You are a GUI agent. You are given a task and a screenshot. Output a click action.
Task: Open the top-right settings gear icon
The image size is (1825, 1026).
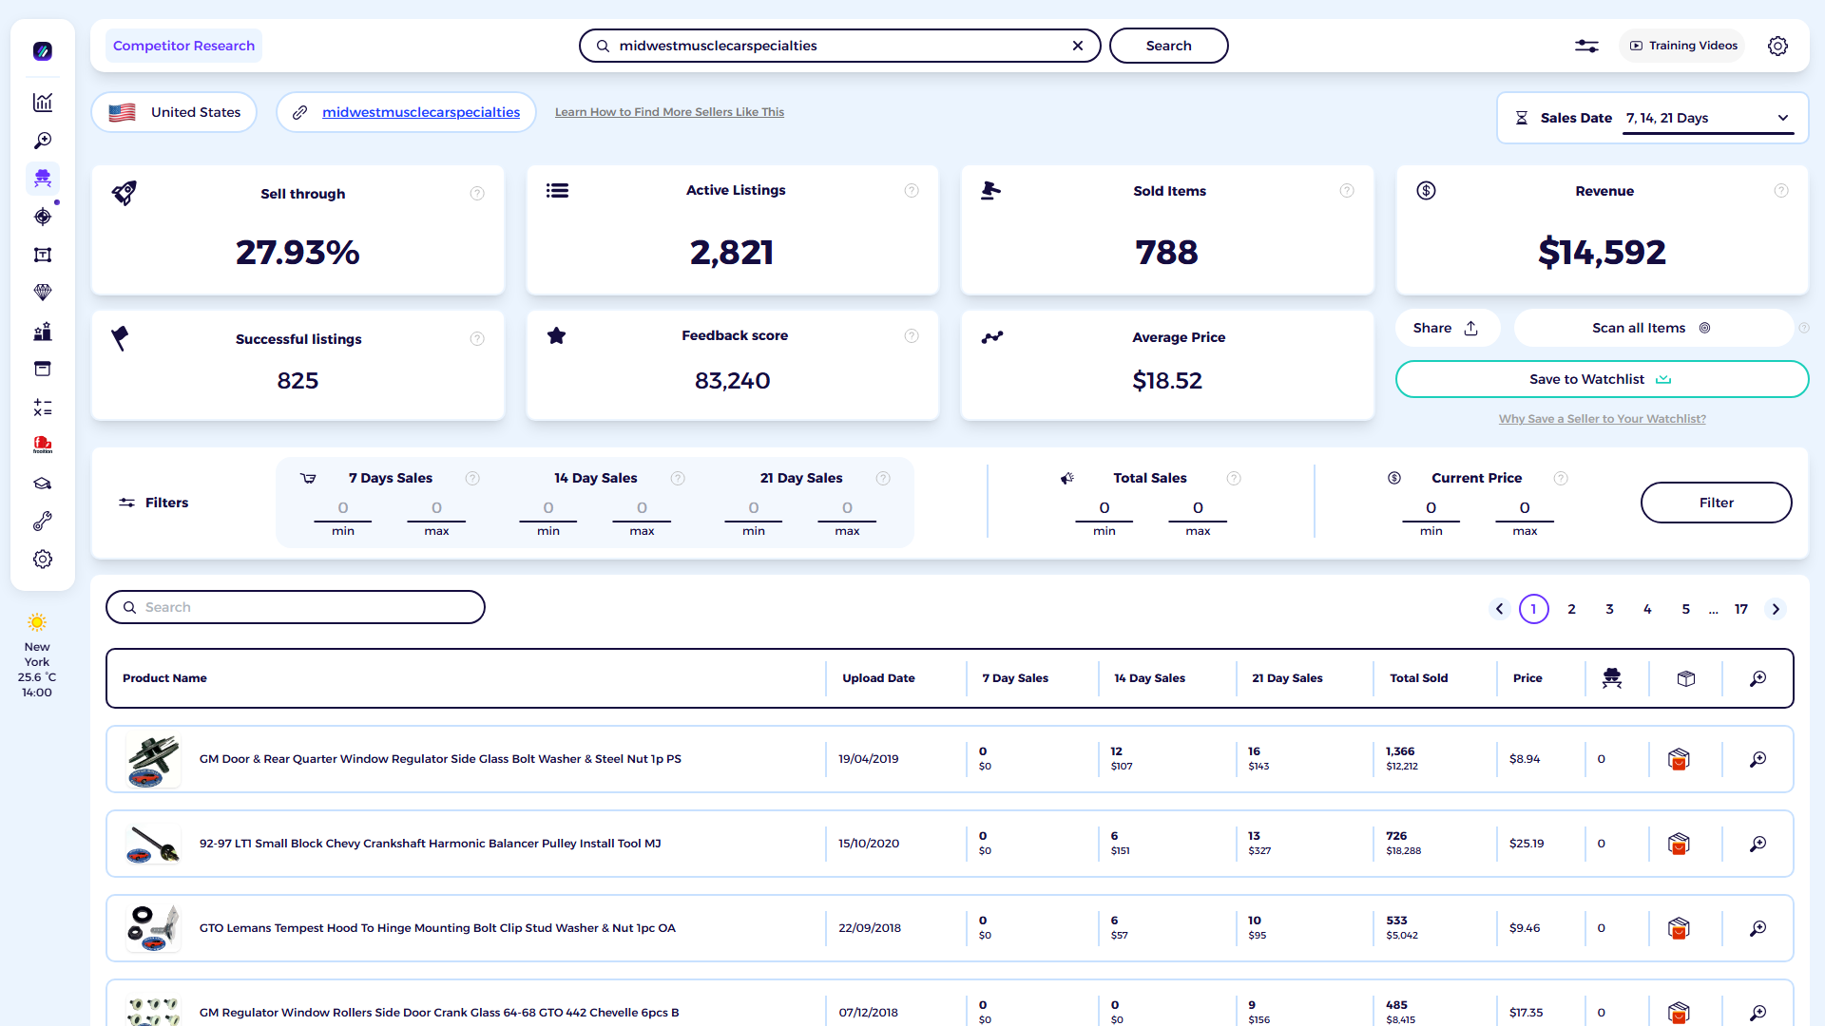click(x=1777, y=46)
